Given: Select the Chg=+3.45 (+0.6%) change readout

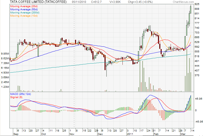Looking at the screenshot, I should [x=140, y=2].
